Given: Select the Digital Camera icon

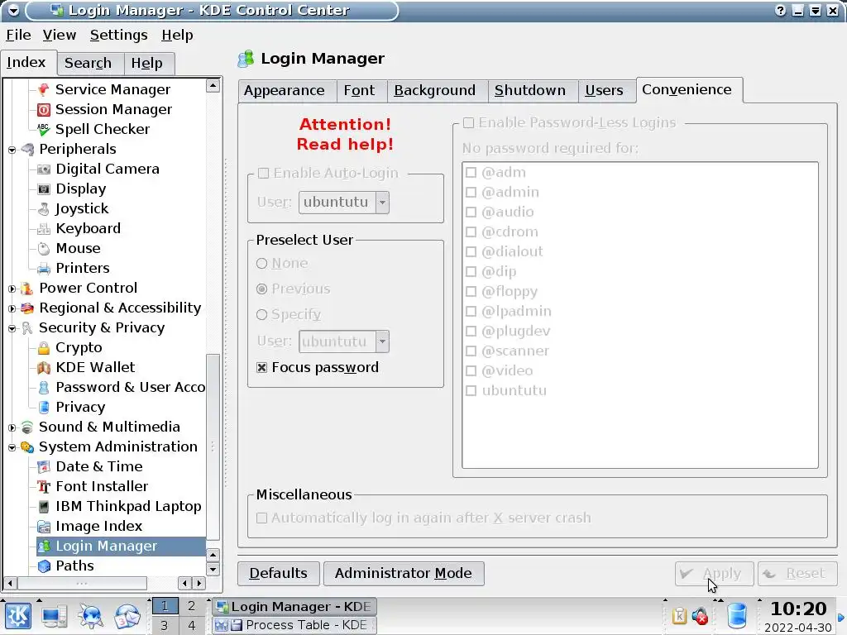Looking at the screenshot, I should (x=43, y=169).
